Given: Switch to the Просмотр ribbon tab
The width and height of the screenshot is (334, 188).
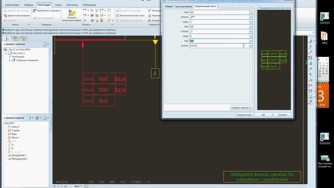Looking at the screenshot, I should click(x=72, y=5).
